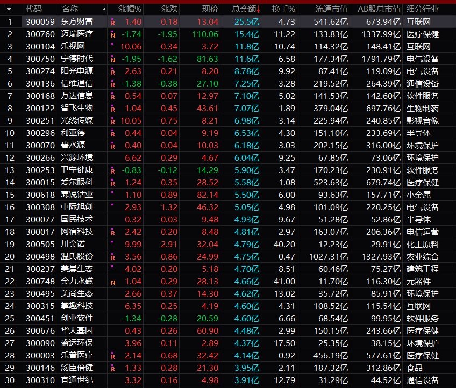Select stock name 信维通信
The height and width of the screenshot is (388, 456).
pos(77,83)
